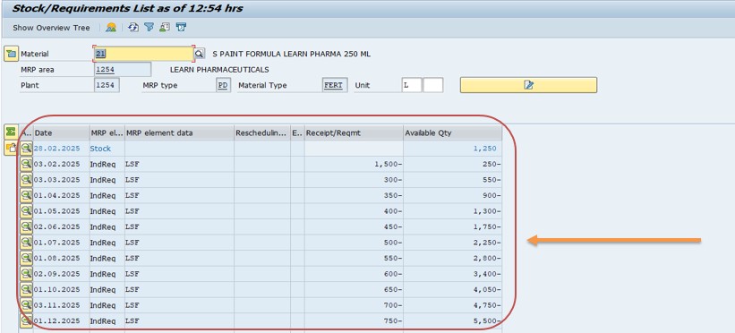Click available quantity 5,500- cell

point(452,321)
